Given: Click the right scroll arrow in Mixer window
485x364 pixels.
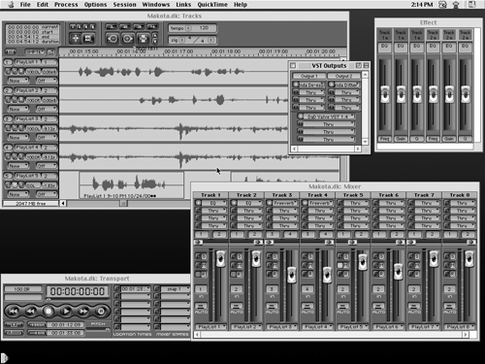Looking at the screenshot, I should [x=466, y=335].
